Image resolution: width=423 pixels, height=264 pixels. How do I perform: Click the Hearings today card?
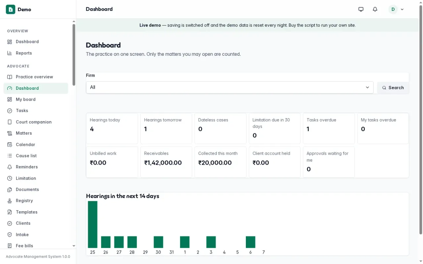click(x=112, y=128)
